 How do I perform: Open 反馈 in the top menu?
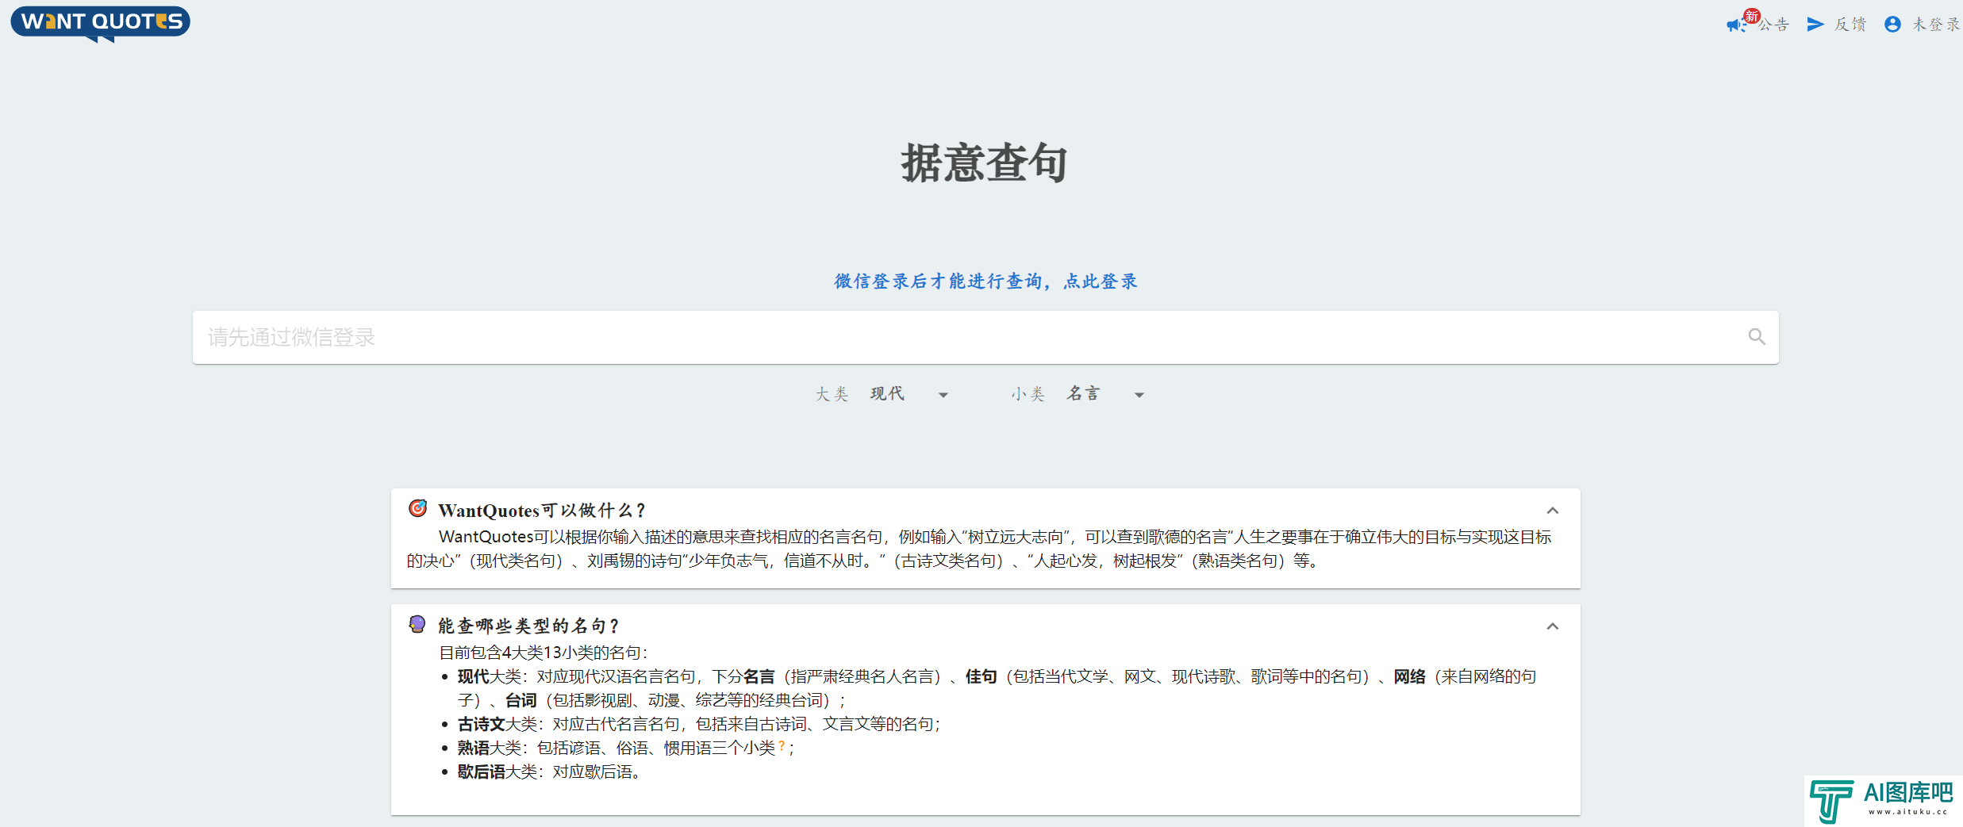(x=1850, y=25)
